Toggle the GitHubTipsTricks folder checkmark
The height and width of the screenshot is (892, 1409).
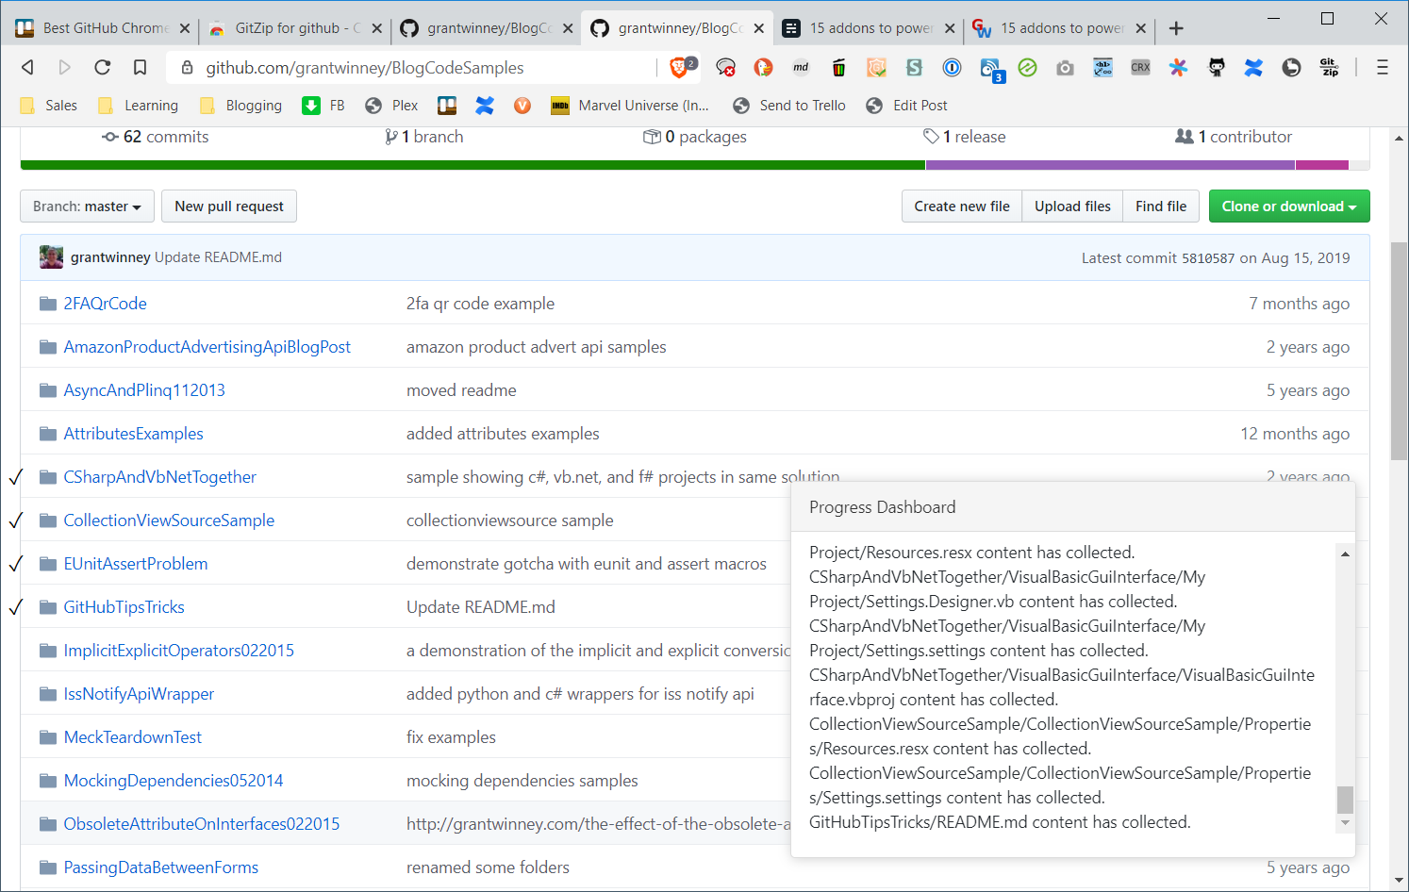[x=15, y=607]
